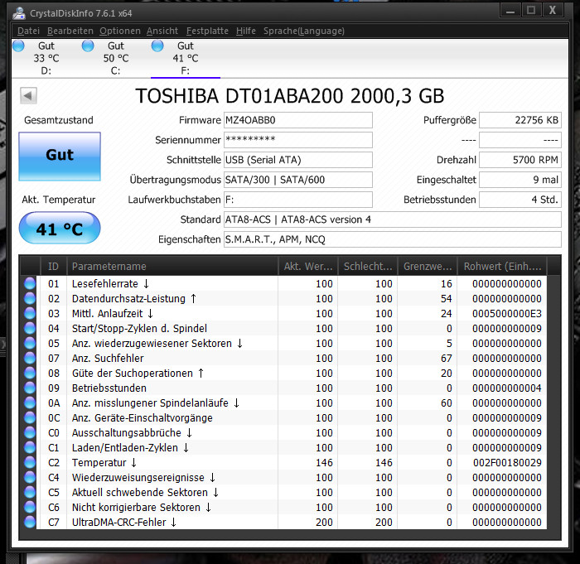Click threshold value 67 in Suchfehler row

[x=446, y=358]
